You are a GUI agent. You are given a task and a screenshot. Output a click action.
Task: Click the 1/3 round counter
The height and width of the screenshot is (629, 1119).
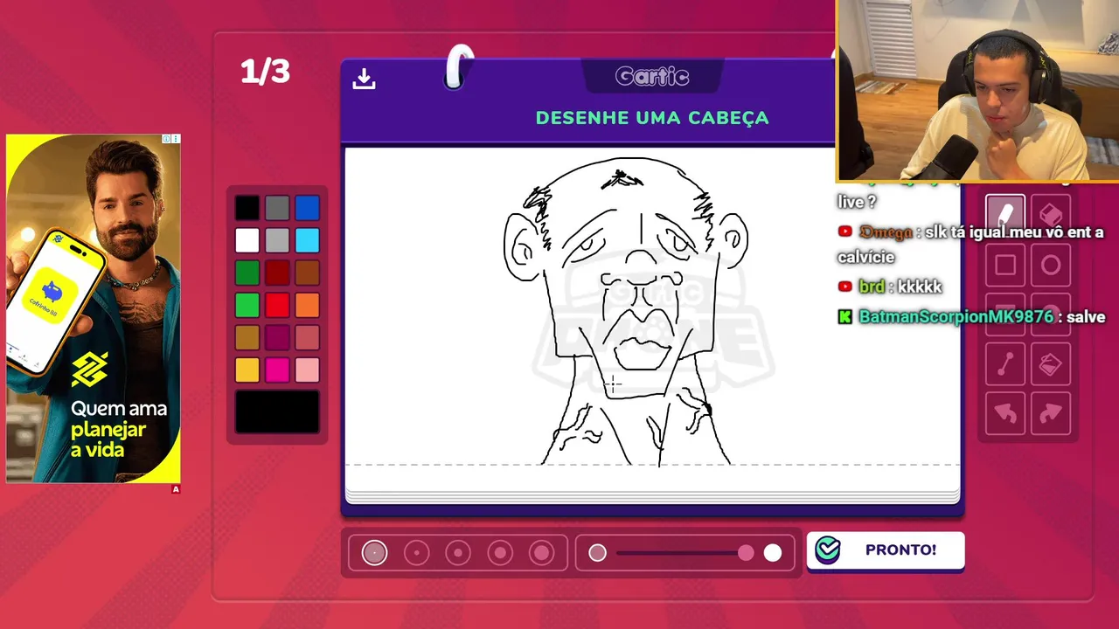[265, 72]
